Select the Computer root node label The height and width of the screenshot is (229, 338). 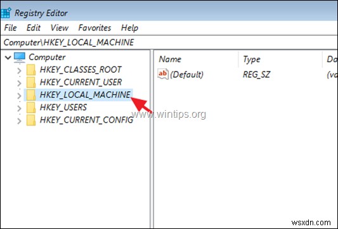(x=47, y=57)
